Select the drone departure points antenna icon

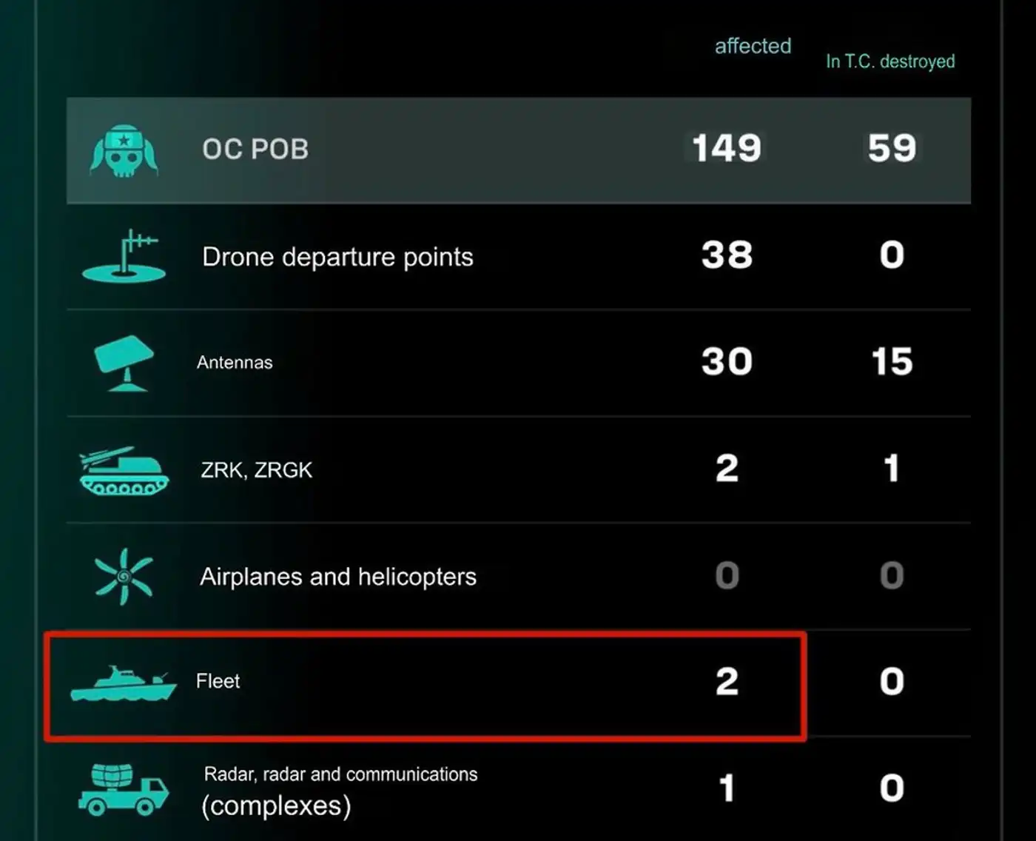[x=124, y=256]
